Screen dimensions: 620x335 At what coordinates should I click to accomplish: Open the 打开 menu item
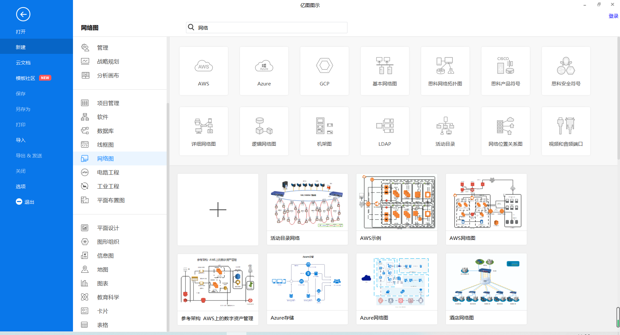point(36,32)
